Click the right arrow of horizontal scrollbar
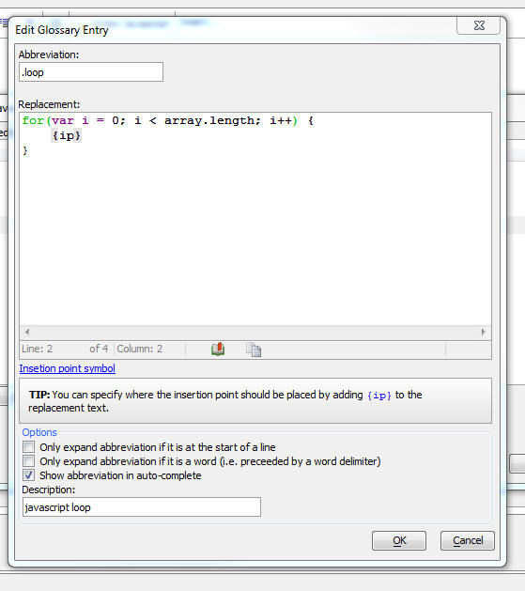Image resolution: width=525 pixels, height=591 pixels. [483, 332]
